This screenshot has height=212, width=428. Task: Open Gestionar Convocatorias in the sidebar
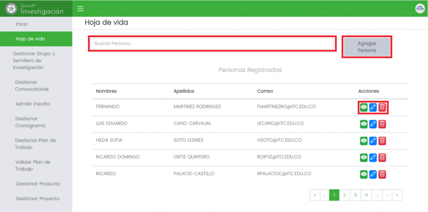[32, 86]
